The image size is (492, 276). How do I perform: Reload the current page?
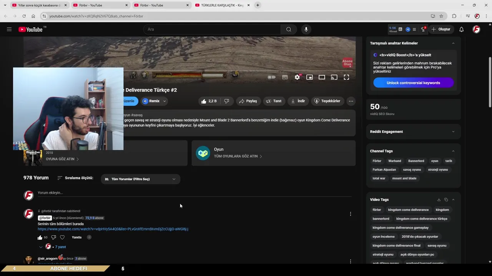24,16
